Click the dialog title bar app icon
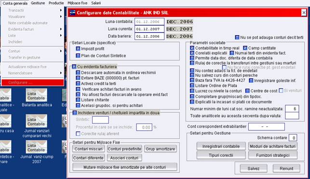This screenshot has width=310, height=179. (x=72, y=13)
